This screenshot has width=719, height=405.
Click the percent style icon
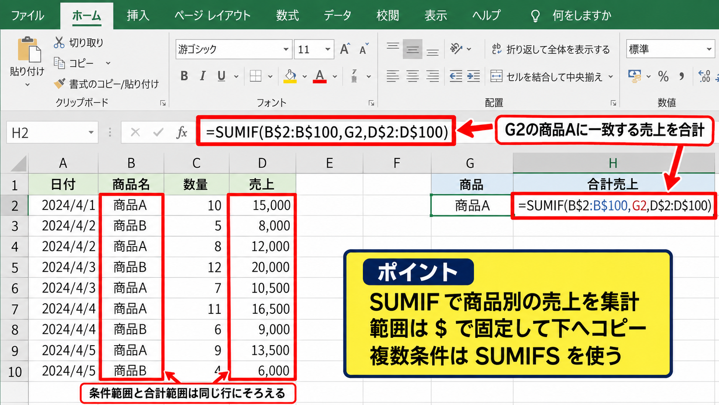pos(664,77)
